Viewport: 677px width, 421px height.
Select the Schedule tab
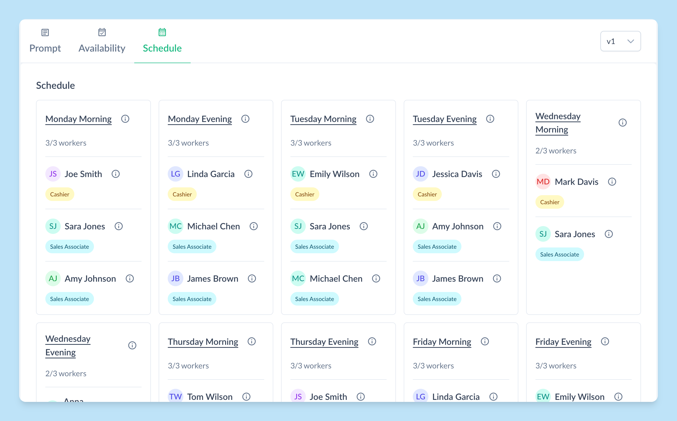[162, 41]
